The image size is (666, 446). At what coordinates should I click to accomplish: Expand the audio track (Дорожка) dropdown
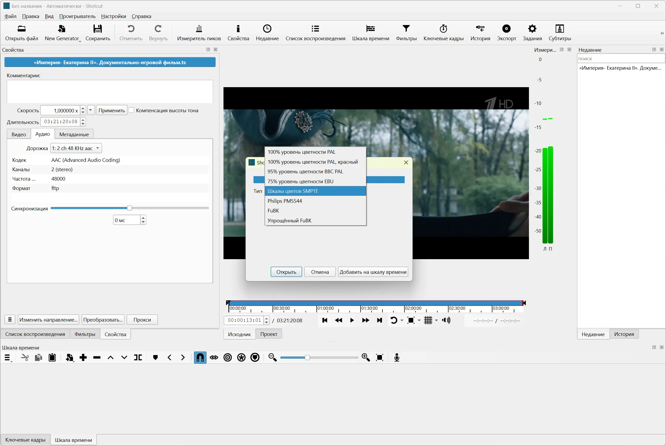coord(76,148)
